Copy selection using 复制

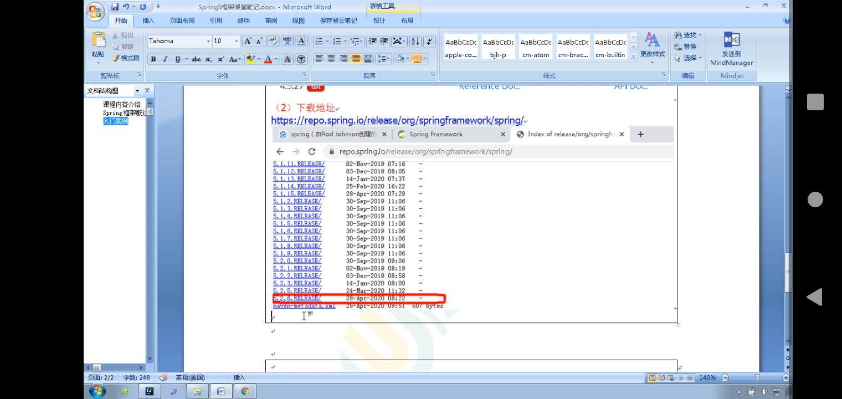[x=122, y=47]
